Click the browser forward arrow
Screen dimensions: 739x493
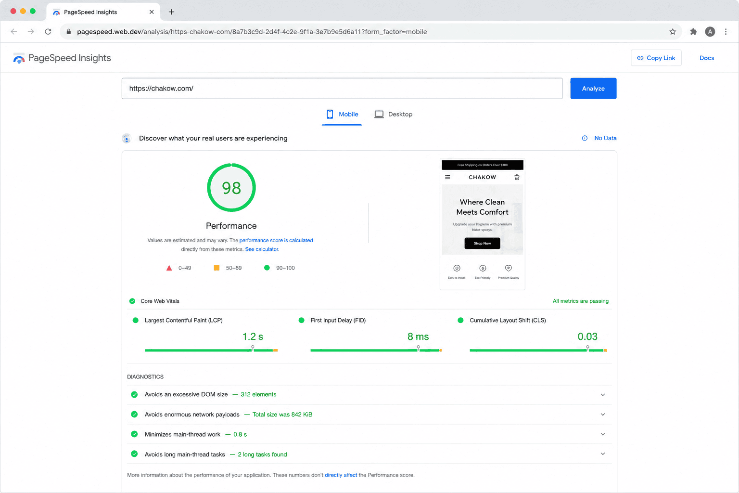click(31, 32)
